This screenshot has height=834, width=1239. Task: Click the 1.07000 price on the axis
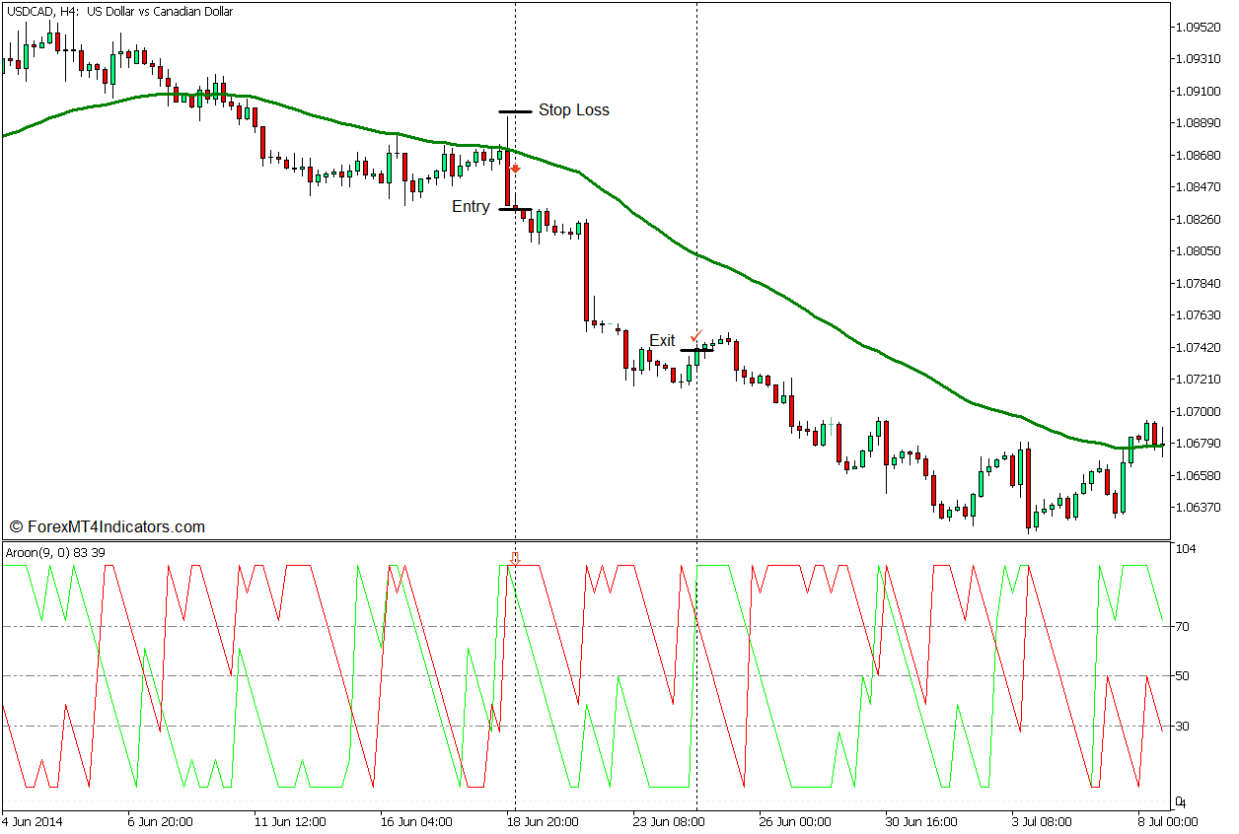(x=1201, y=411)
